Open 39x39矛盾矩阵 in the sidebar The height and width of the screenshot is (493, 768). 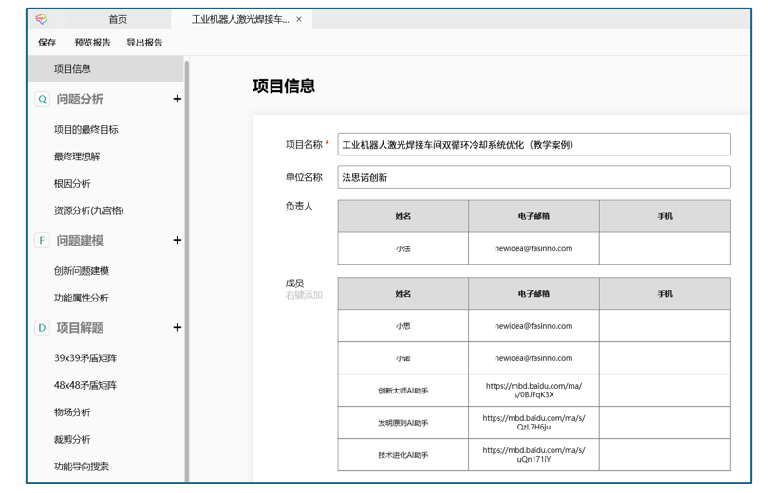tap(85, 358)
